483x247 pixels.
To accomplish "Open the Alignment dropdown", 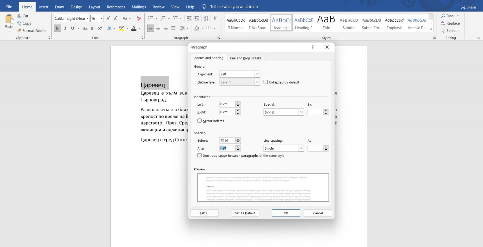I will click(x=257, y=74).
